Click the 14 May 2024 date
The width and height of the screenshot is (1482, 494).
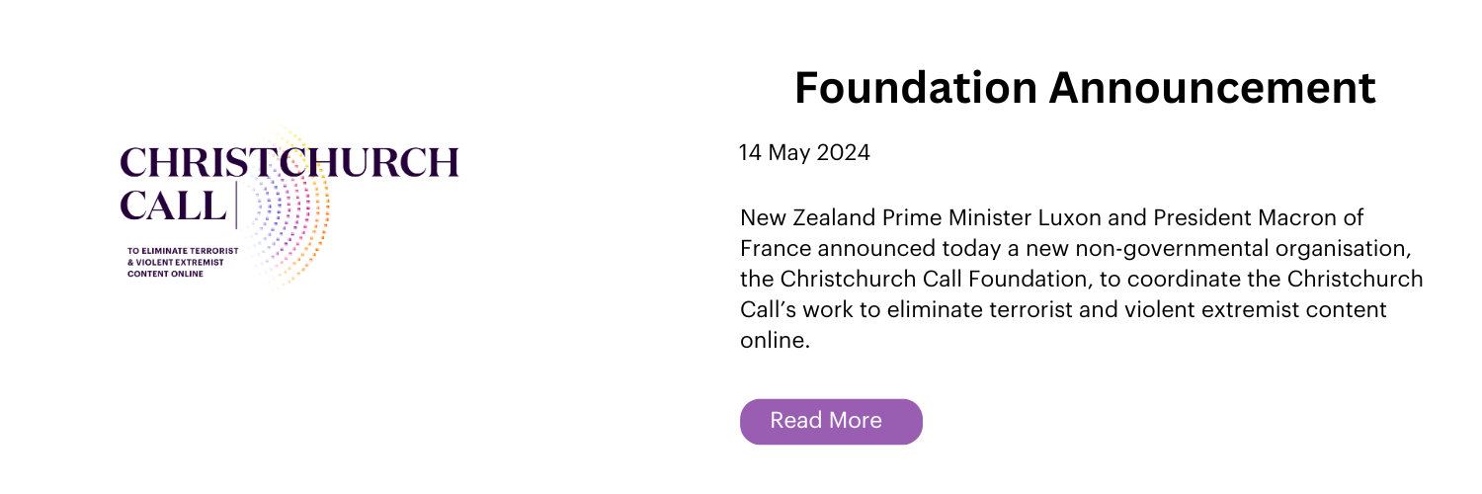click(x=804, y=154)
